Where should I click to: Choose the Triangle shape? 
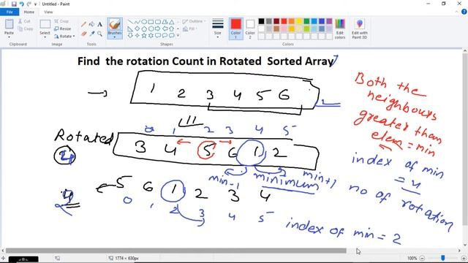(x=171, y=22)
